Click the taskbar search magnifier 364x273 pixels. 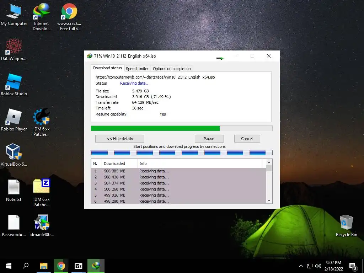click(26, 266)
